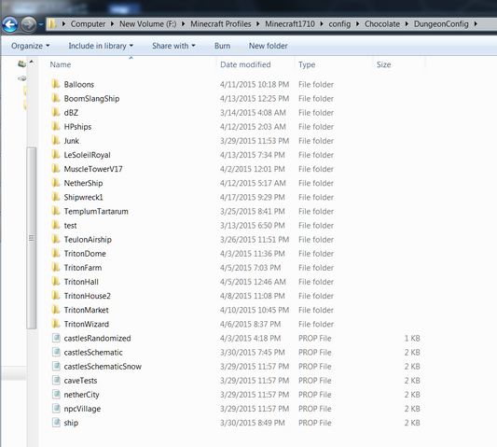
Task: Click the 1 KB size of castlesRandomized
Action: tap(412, 338)
